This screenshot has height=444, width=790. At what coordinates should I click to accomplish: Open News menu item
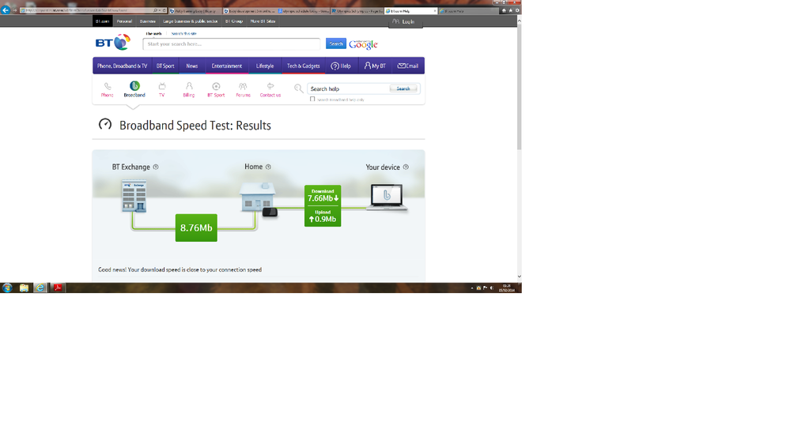click(x=192, y=66)
